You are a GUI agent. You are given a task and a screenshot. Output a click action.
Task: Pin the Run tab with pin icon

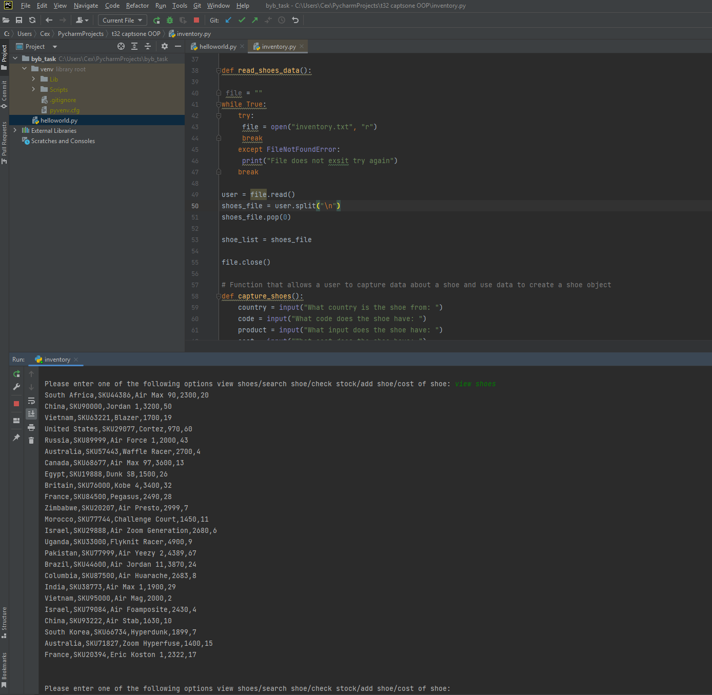click(x=16, y=438)
